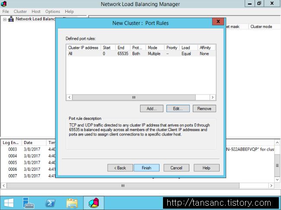Click the Add... port rule button

[152, 109]
